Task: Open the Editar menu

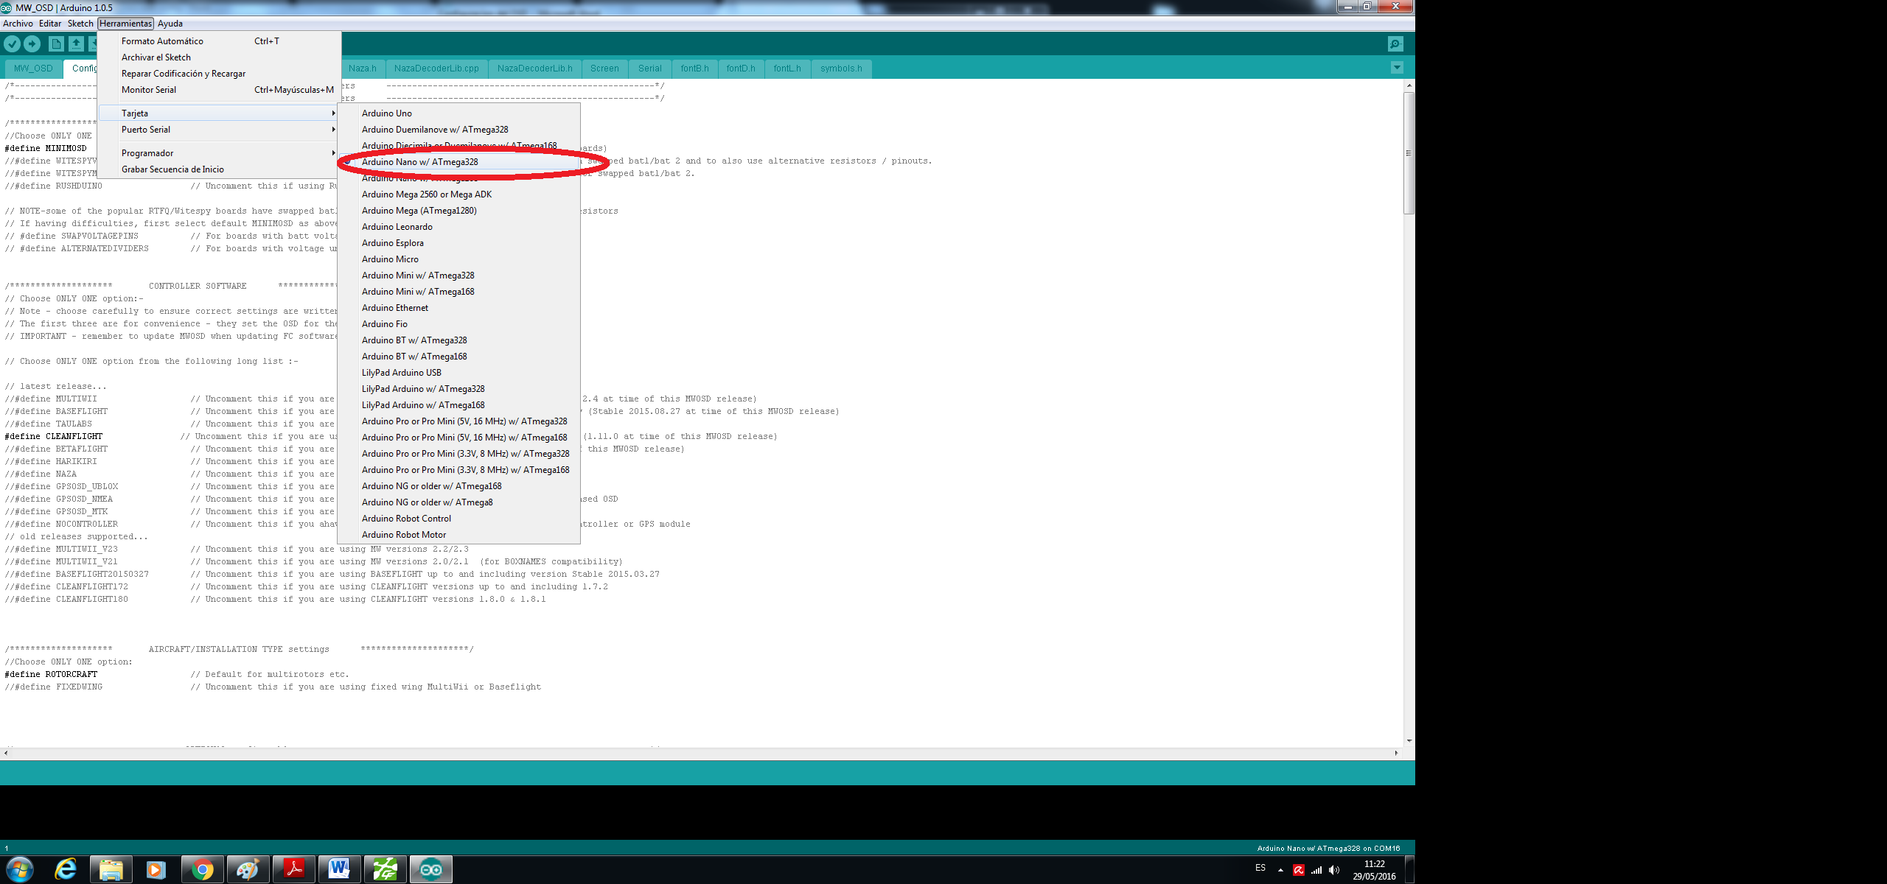Action: point(50,24)
